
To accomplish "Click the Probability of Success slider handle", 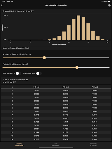I will pyautogui.click(x=77, y=68).
